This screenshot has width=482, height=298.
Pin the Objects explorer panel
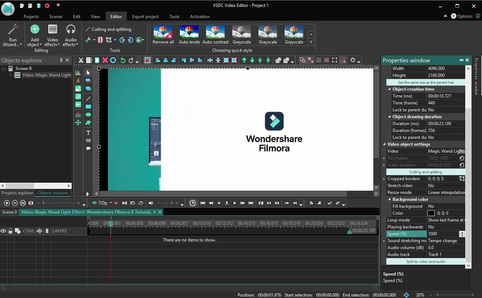tap(61, 60)
